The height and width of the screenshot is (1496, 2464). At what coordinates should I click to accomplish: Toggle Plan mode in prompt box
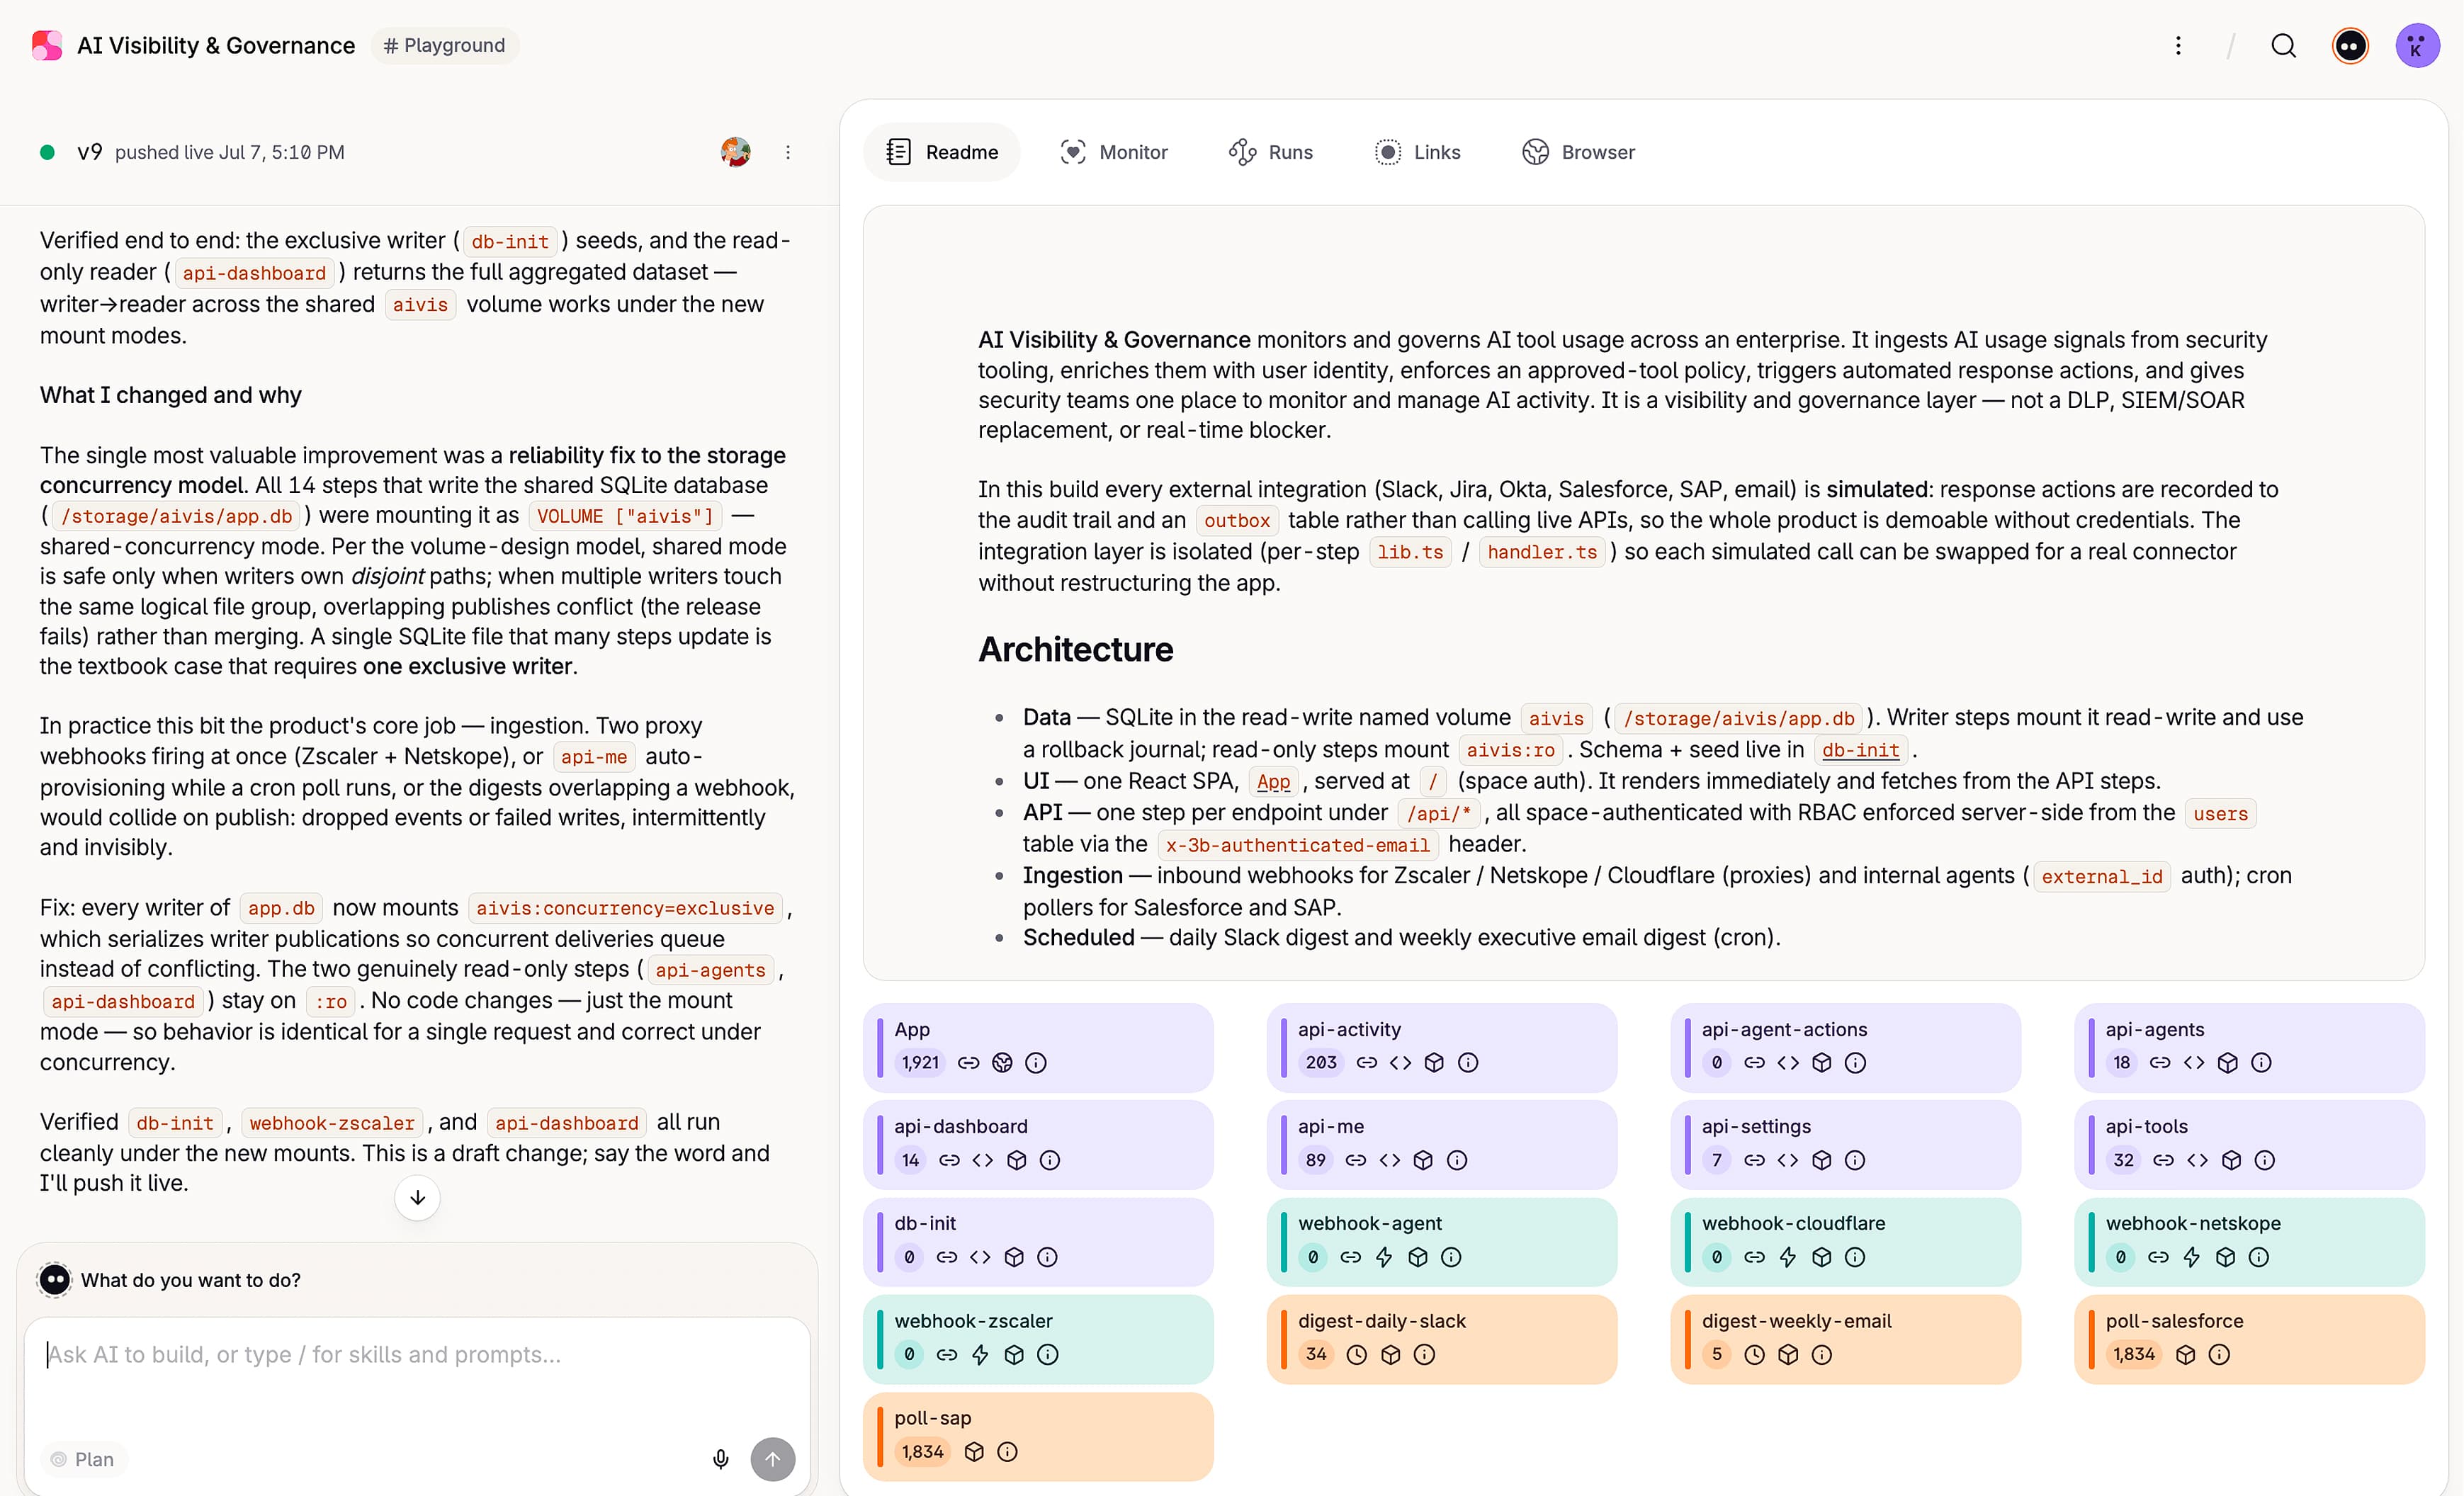[x=83, y=1459]
